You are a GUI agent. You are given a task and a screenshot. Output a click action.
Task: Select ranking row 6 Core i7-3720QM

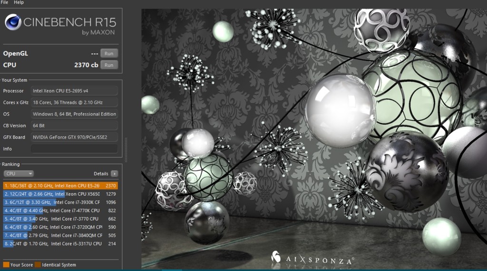click(60, 227)
